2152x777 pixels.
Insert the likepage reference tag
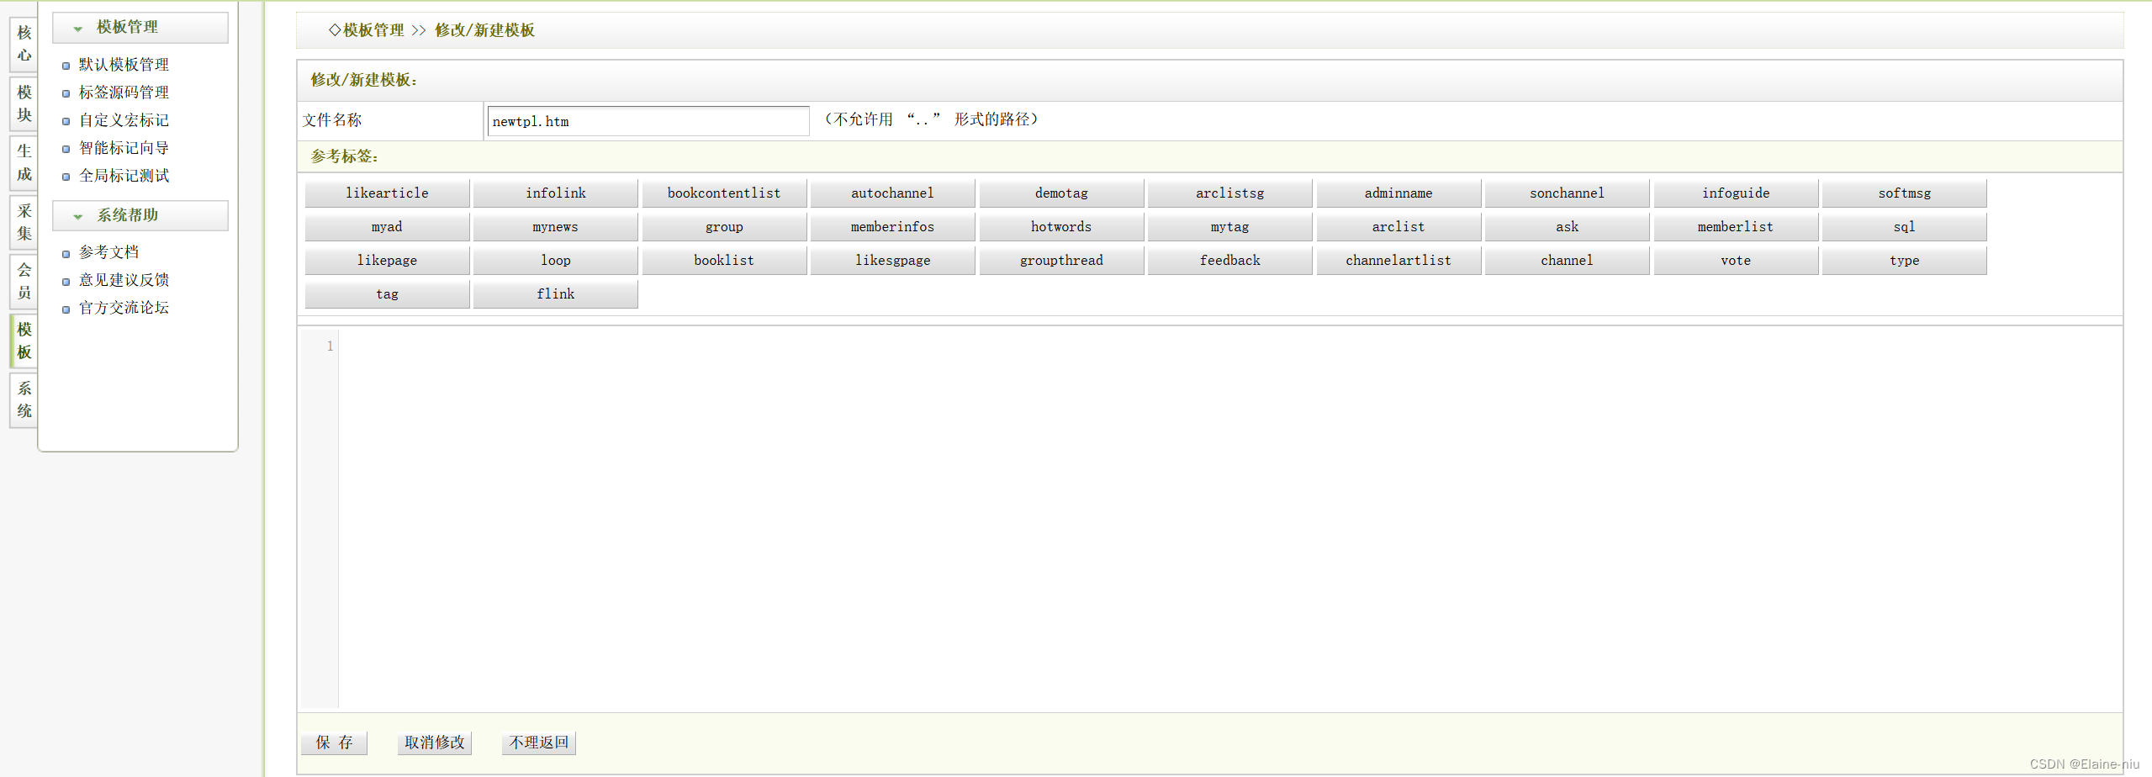click(387, 261)
